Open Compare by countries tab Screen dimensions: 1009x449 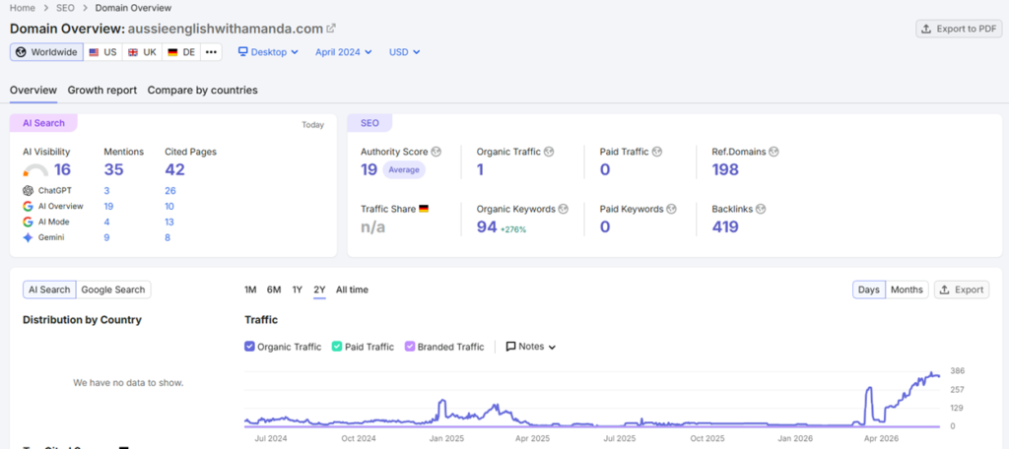[203, 90]
